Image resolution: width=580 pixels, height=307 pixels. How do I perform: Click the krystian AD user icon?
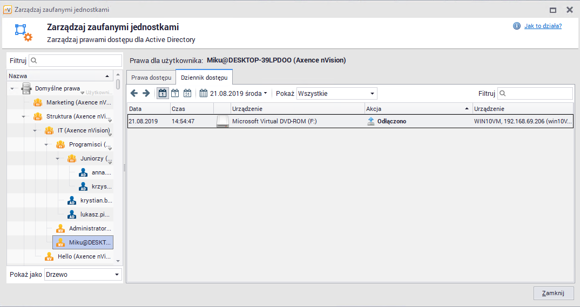point(72,200)
